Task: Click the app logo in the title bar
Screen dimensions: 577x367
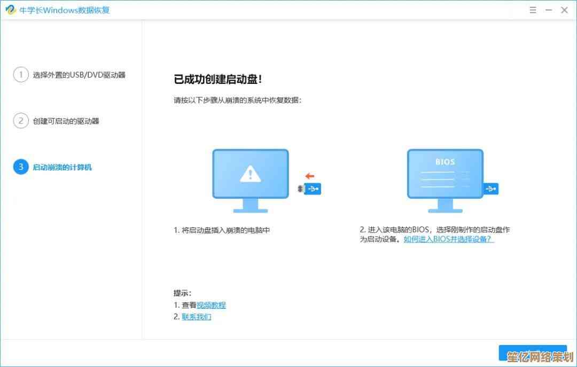Action: pyautogui.click(x=11, y=10)
